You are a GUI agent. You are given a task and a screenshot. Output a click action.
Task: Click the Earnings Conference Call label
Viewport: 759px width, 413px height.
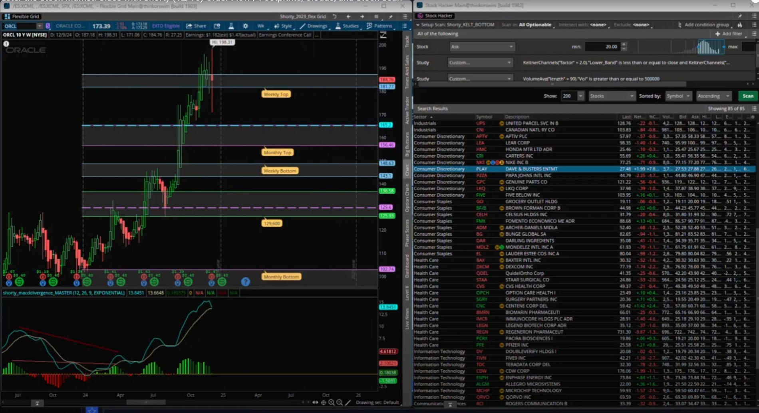click(x=285, y=35)
